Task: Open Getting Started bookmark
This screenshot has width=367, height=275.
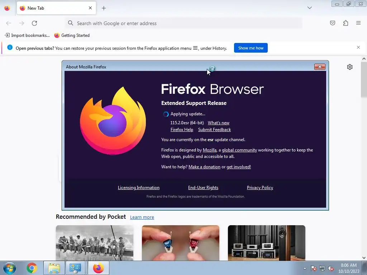Action: pyautogui.click(x=72, y=35)
